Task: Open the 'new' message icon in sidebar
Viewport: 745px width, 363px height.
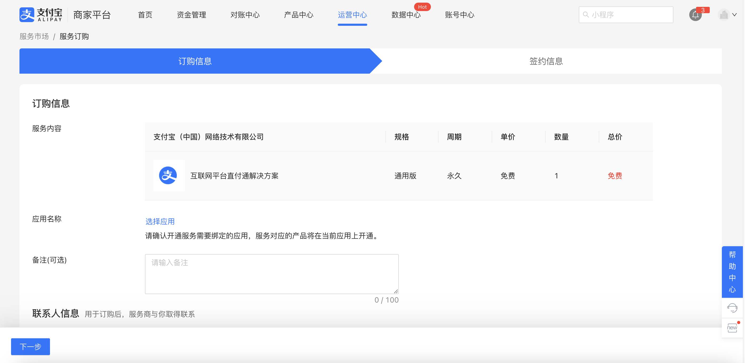Action: click(732, 328)
